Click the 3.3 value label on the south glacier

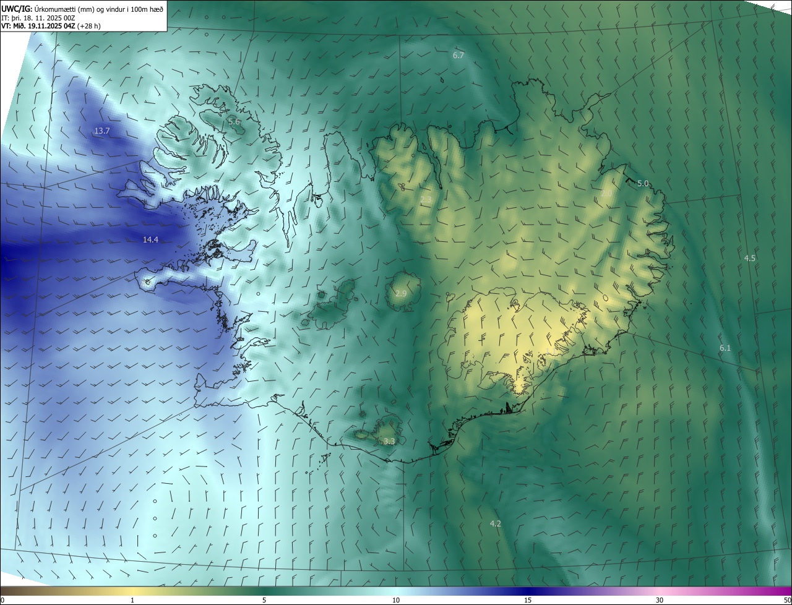[389, 442]
